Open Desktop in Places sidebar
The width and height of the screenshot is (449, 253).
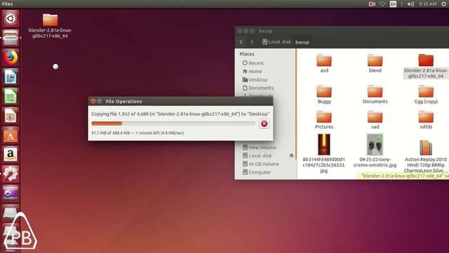pos(255,79)
